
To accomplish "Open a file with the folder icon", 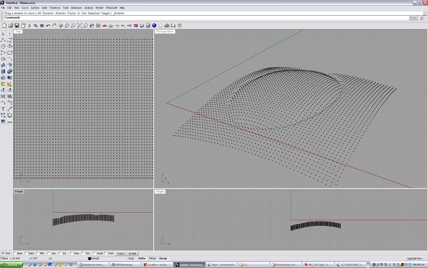I will coord(11,25).
